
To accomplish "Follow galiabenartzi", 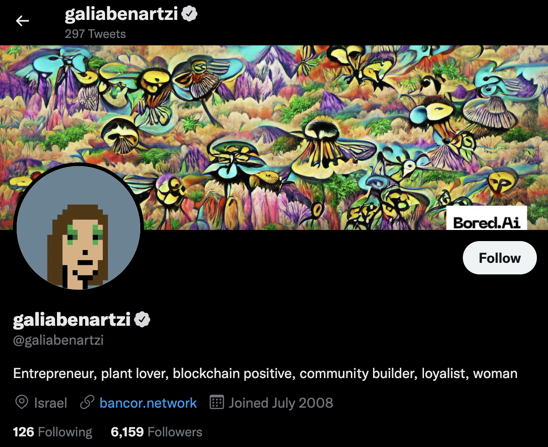I will [x=499, y=258].
